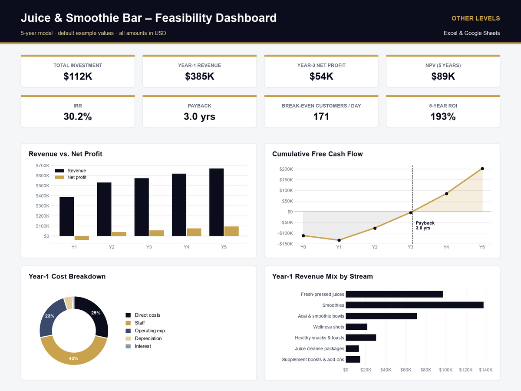
Task: Click the Healthy snacks & toasts bar
Action: [x=361, y=338]
